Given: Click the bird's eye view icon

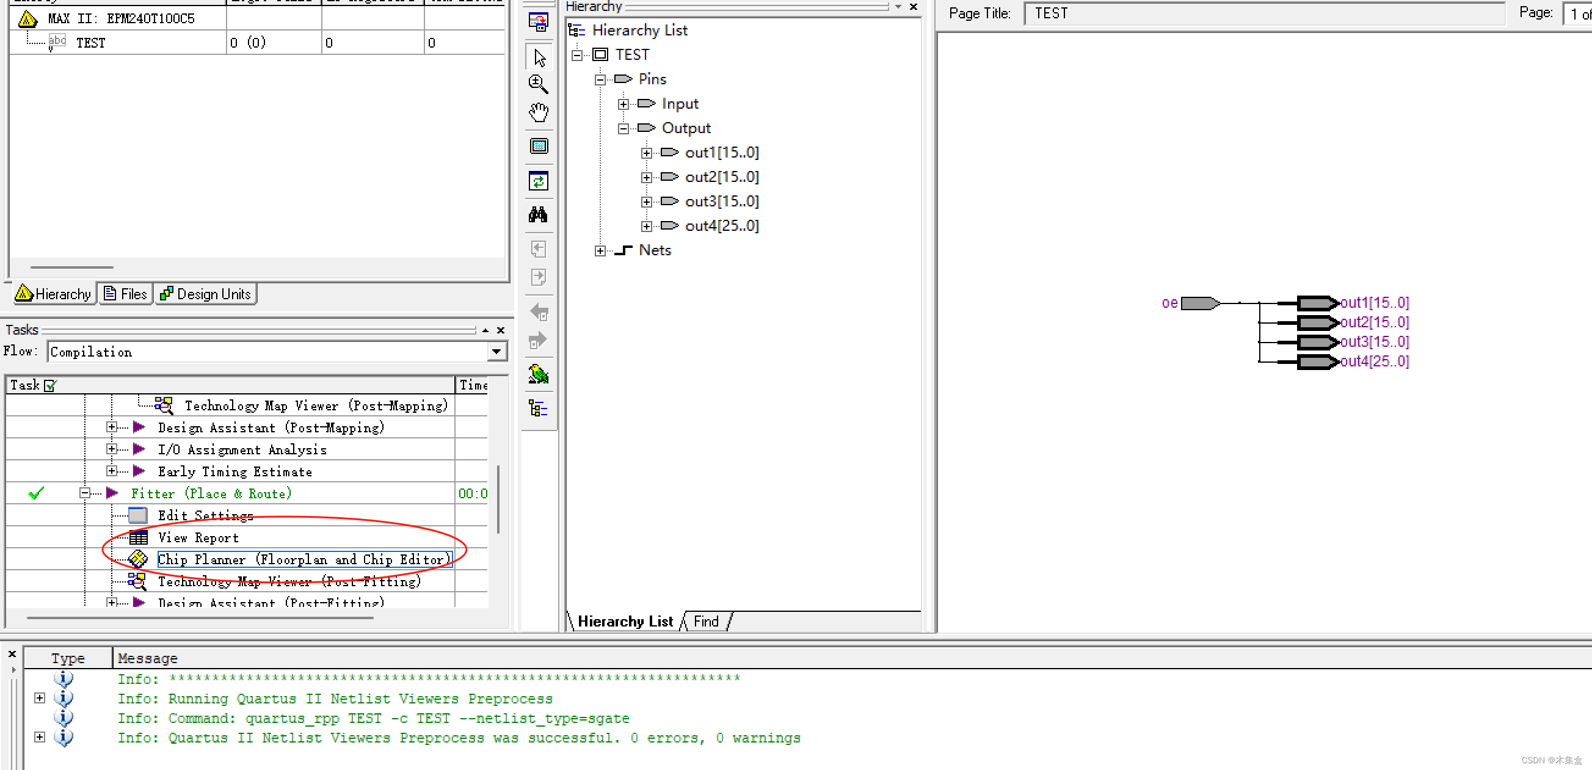Looking at the screenshot, I should 538,374.
